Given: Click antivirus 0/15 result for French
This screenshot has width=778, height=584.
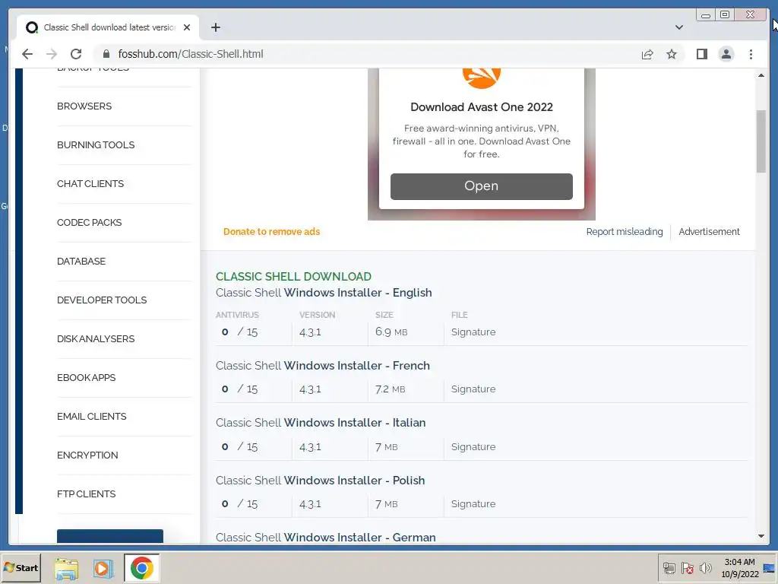Looking at the screenshot, I should (x=239, y=389).
